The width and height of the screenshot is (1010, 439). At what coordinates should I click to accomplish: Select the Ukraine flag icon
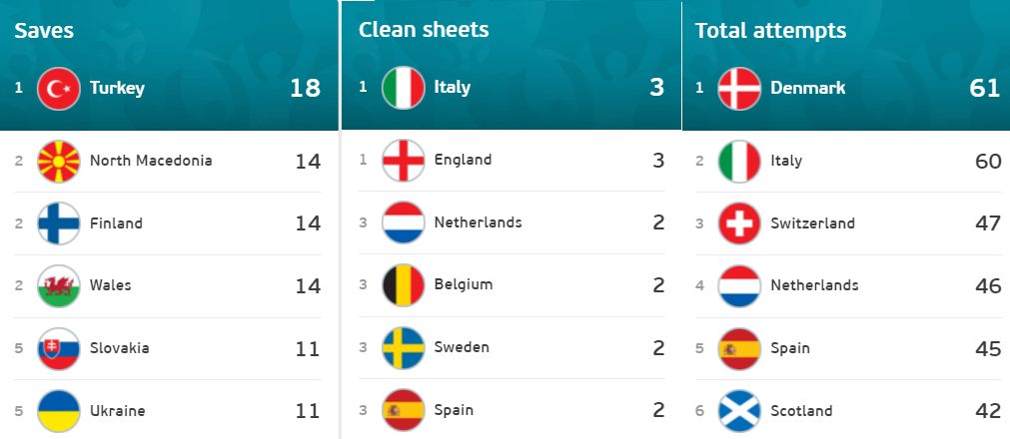(59, 411)
